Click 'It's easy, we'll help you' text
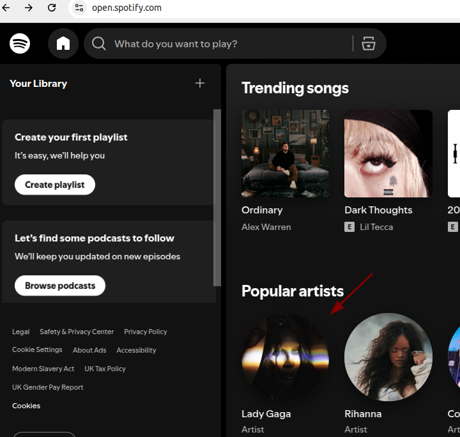Screen dimensions: 460x437 (x=59, y=155)
